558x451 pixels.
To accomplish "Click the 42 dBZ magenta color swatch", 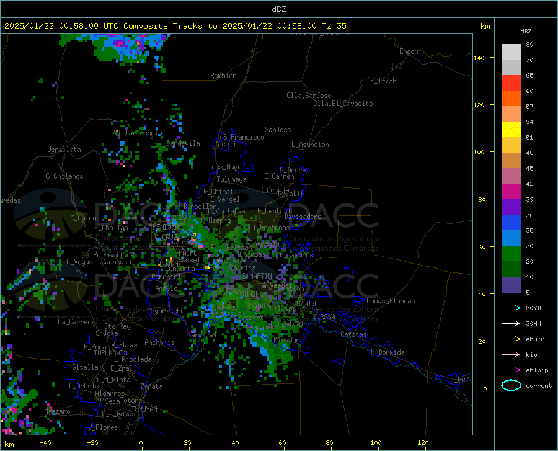I will (511, 191).
